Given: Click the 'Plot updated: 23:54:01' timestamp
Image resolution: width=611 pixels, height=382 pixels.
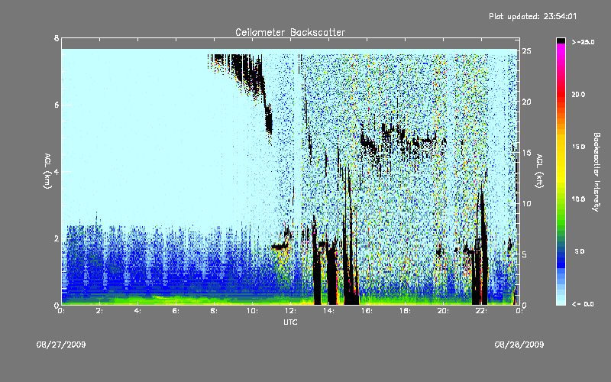Looking at the screenshot, I should click(532, 16).
